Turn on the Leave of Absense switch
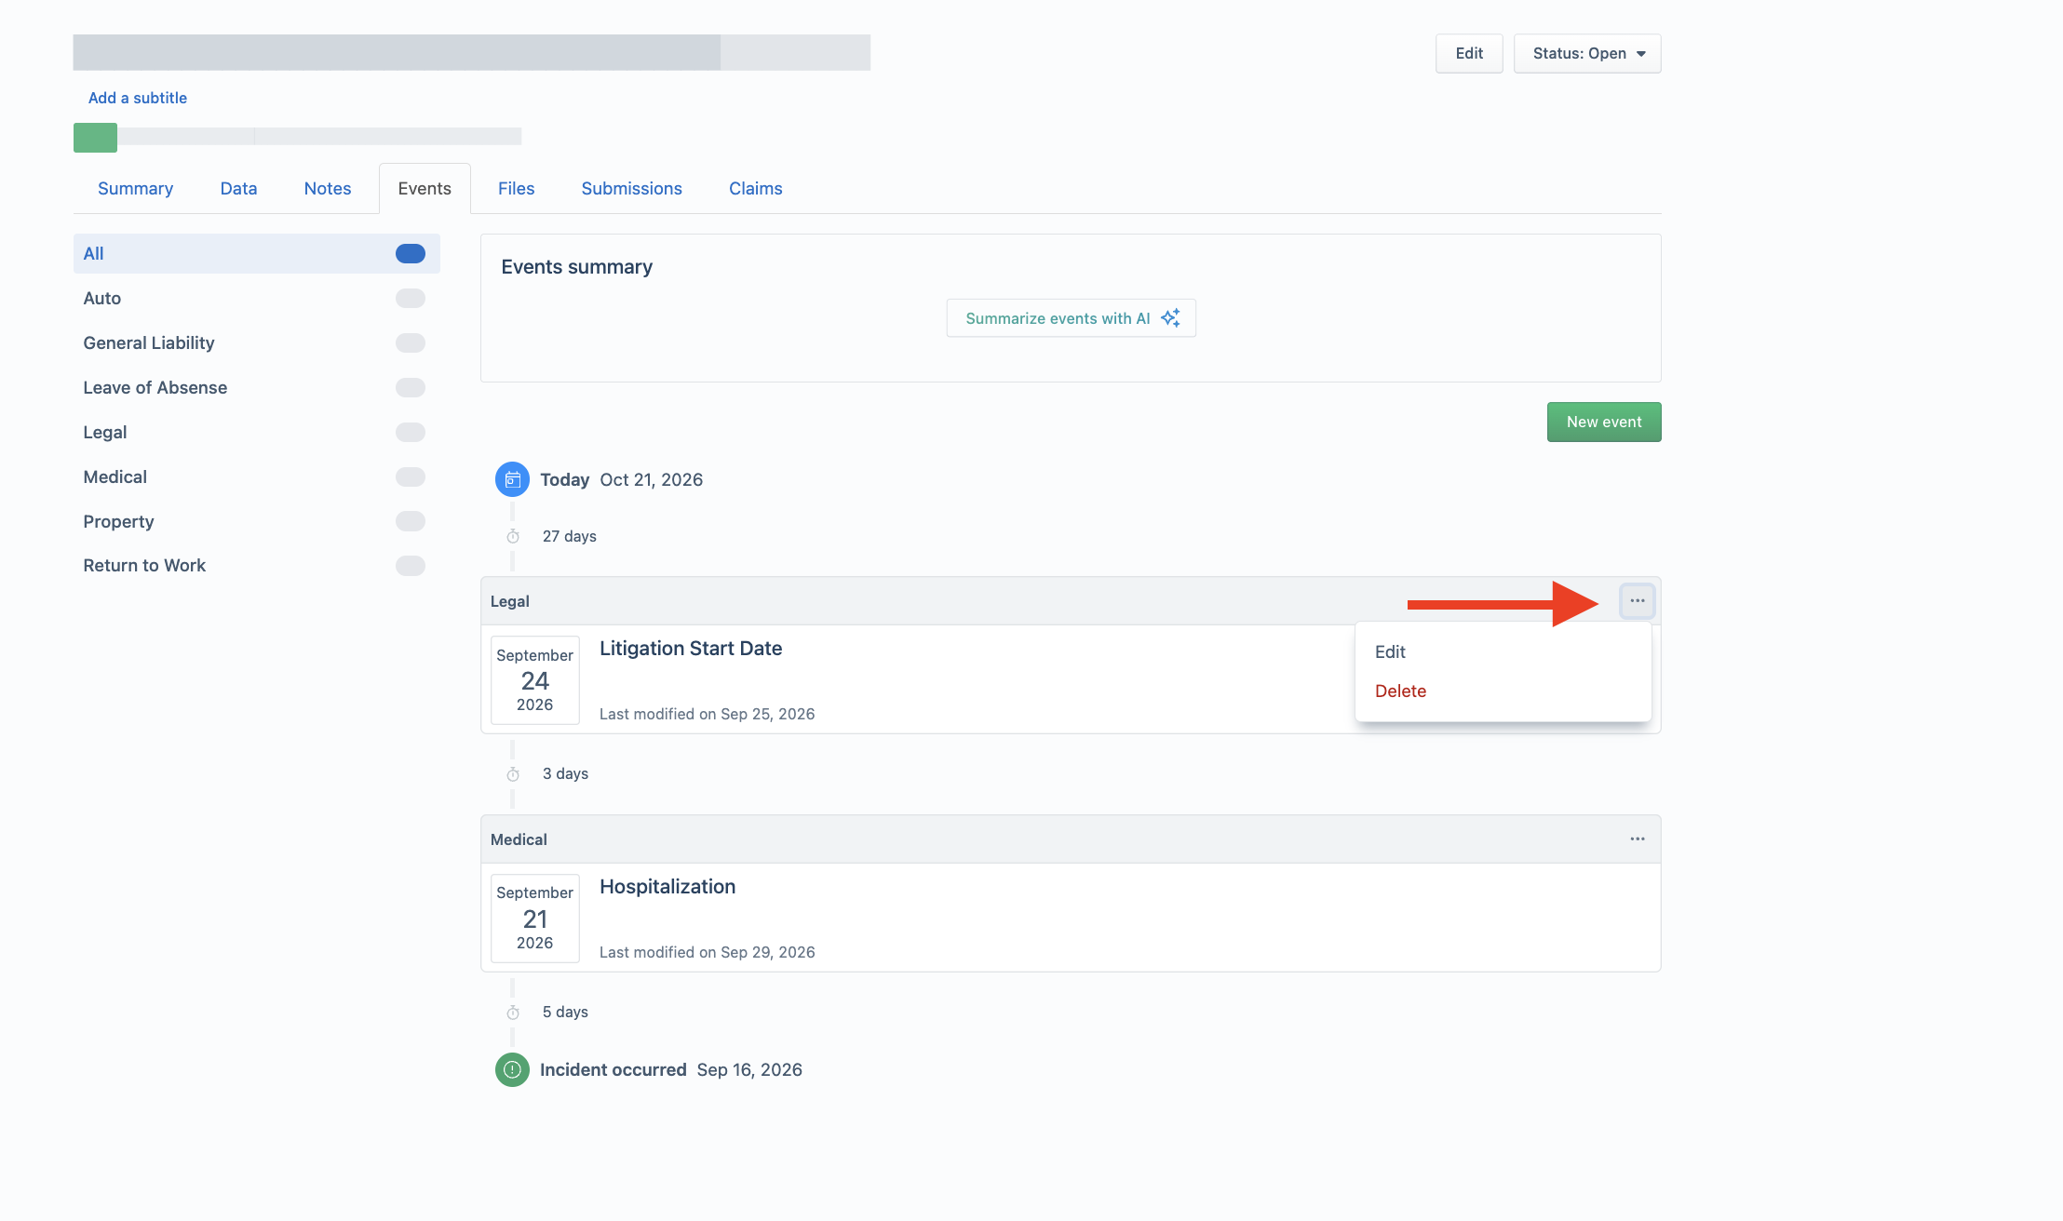 pyautogui.click(x=411, y=388)
